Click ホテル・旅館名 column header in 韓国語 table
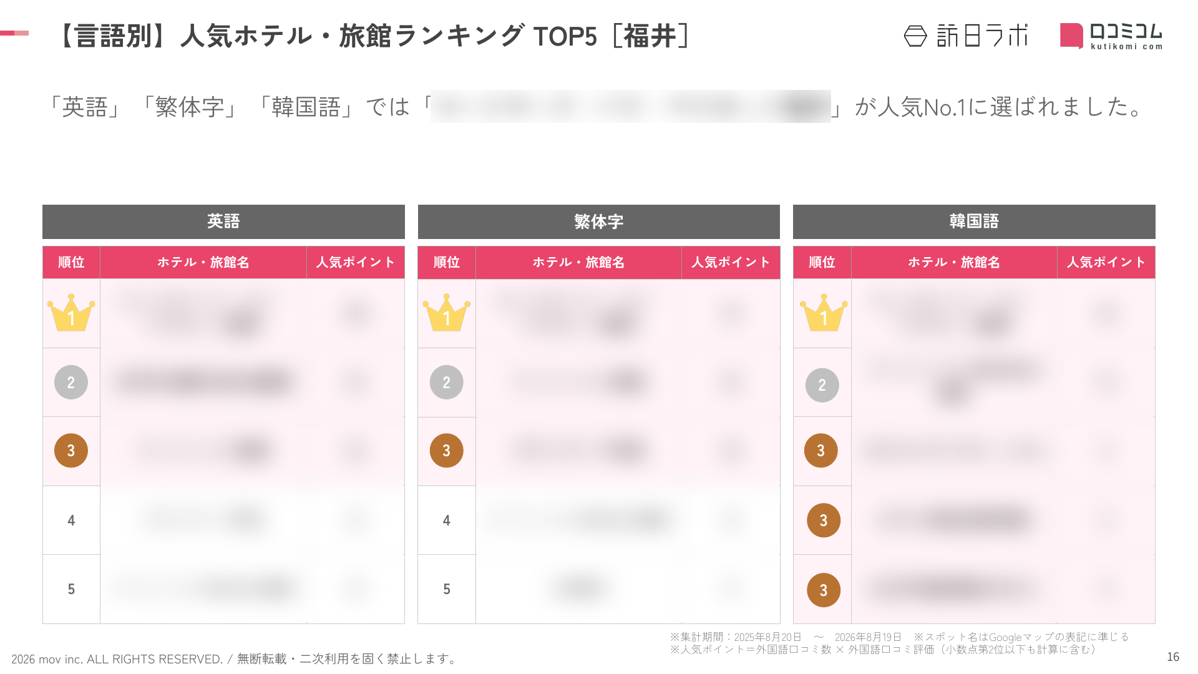 coord(954,262)
